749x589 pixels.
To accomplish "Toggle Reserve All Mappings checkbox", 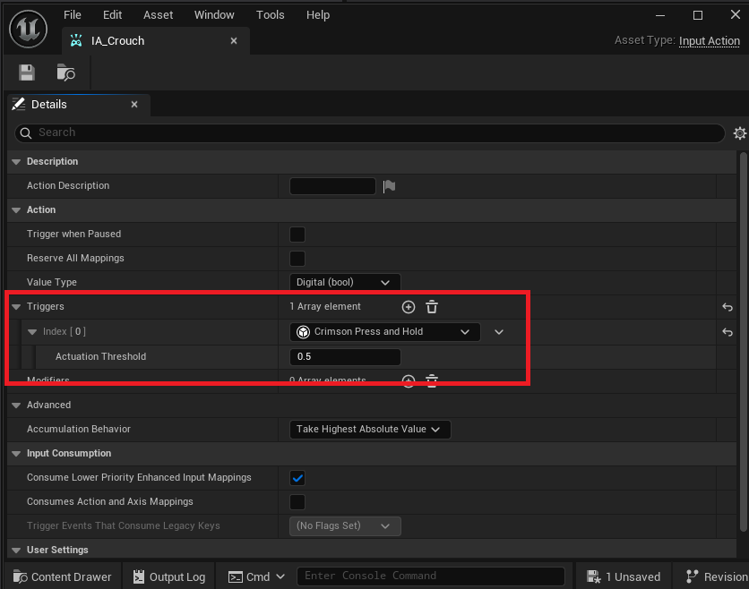I will click(x=297, y=259).
